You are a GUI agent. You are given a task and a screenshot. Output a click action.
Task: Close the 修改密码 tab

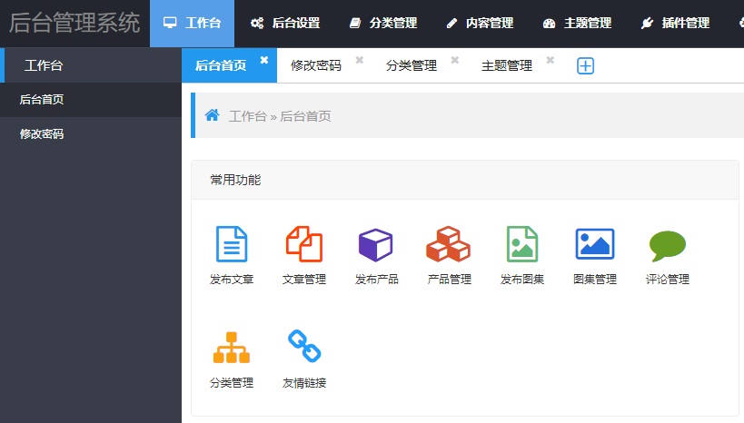(x=360, y=60)
